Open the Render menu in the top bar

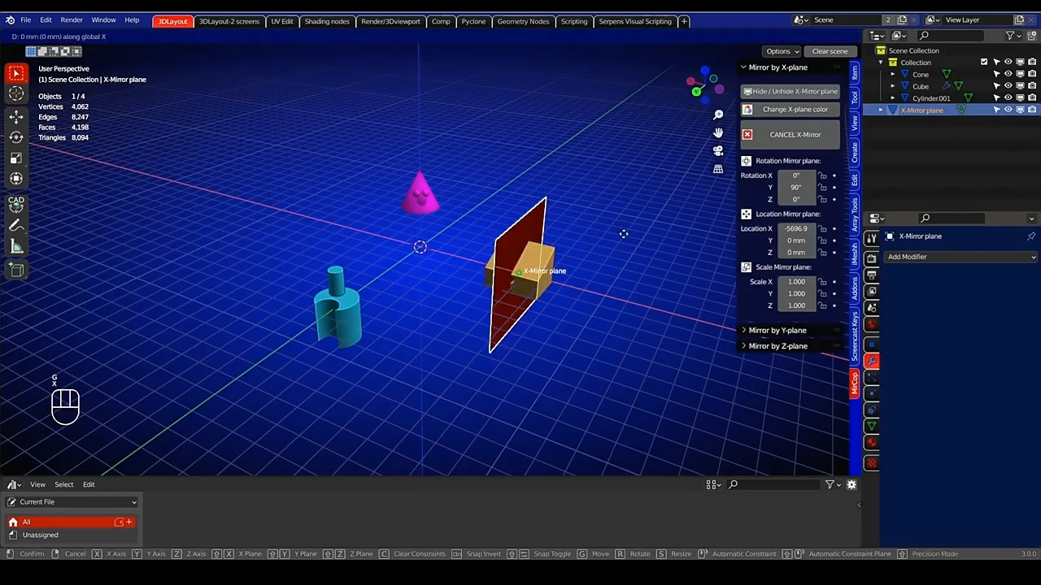[72, 19]
